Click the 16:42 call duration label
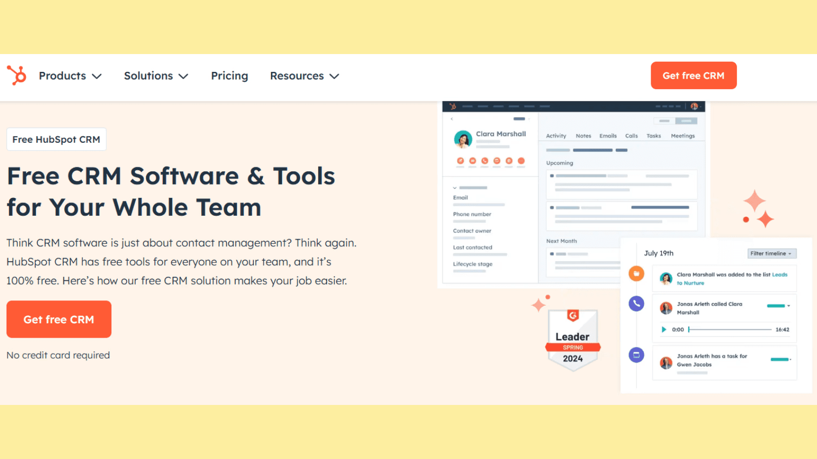817x459 pixels. 782,329
